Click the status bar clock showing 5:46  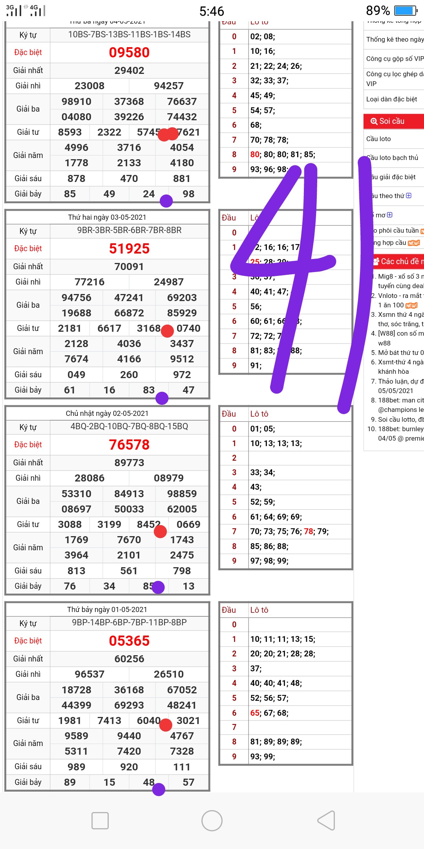pos(212,11)
